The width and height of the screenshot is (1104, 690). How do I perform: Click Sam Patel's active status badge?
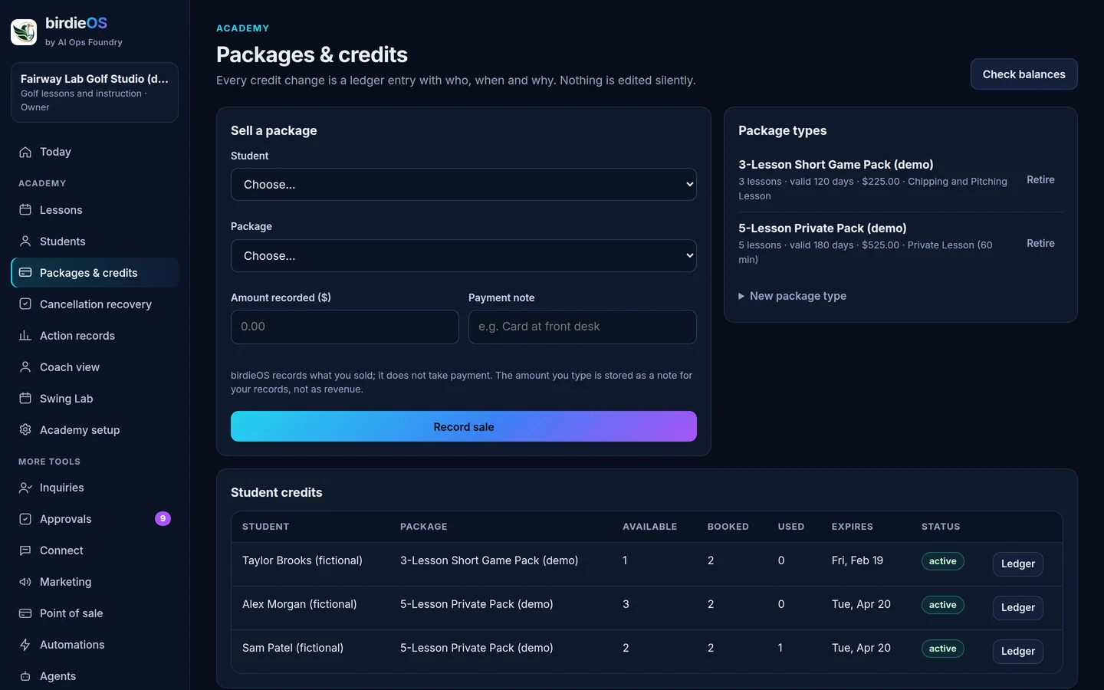[942, 649]
